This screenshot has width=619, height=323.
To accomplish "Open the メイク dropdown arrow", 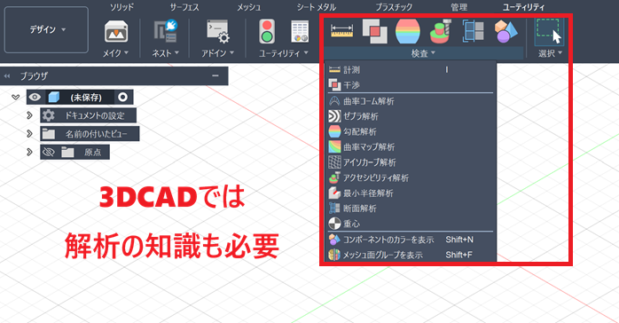I will 126,52.
